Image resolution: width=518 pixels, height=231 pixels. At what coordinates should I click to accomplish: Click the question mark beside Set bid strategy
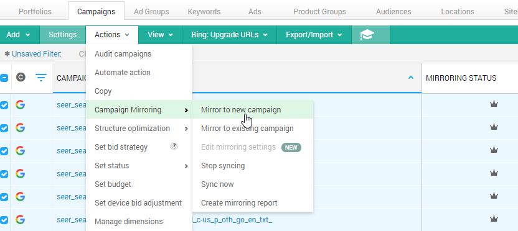coord(174,147)
